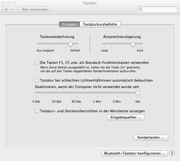Enable F1, F2 as standard function keys
The width and height of the screenshot is (180, 161).
point(37,62)
